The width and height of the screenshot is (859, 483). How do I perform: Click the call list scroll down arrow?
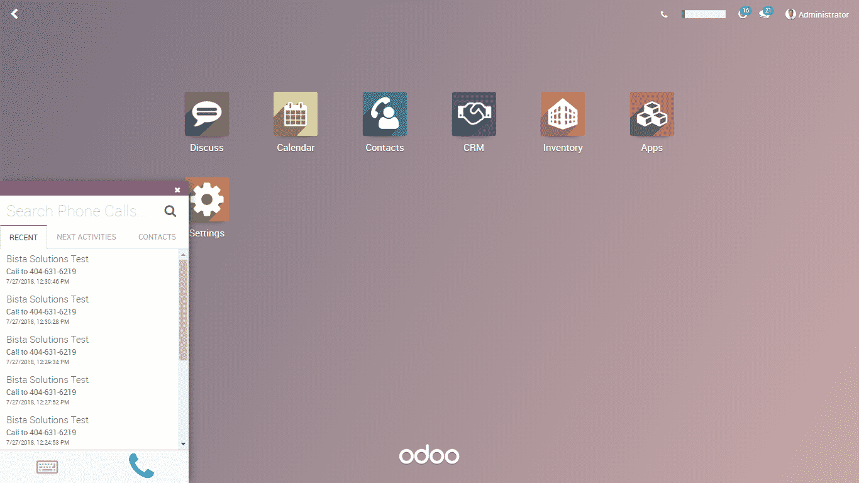pyautogui.click(x=184, y=443)
